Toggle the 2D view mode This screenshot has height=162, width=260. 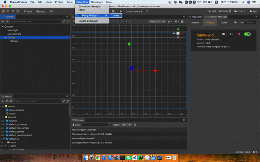pyautogui.click(x=51, y=11)
